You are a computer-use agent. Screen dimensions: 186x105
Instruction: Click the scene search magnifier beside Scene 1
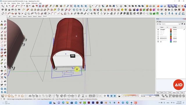10,17
